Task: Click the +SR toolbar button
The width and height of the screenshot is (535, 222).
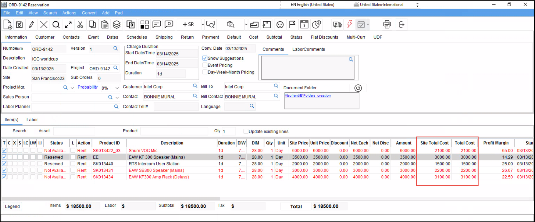Action: click(x=188, y=25)
